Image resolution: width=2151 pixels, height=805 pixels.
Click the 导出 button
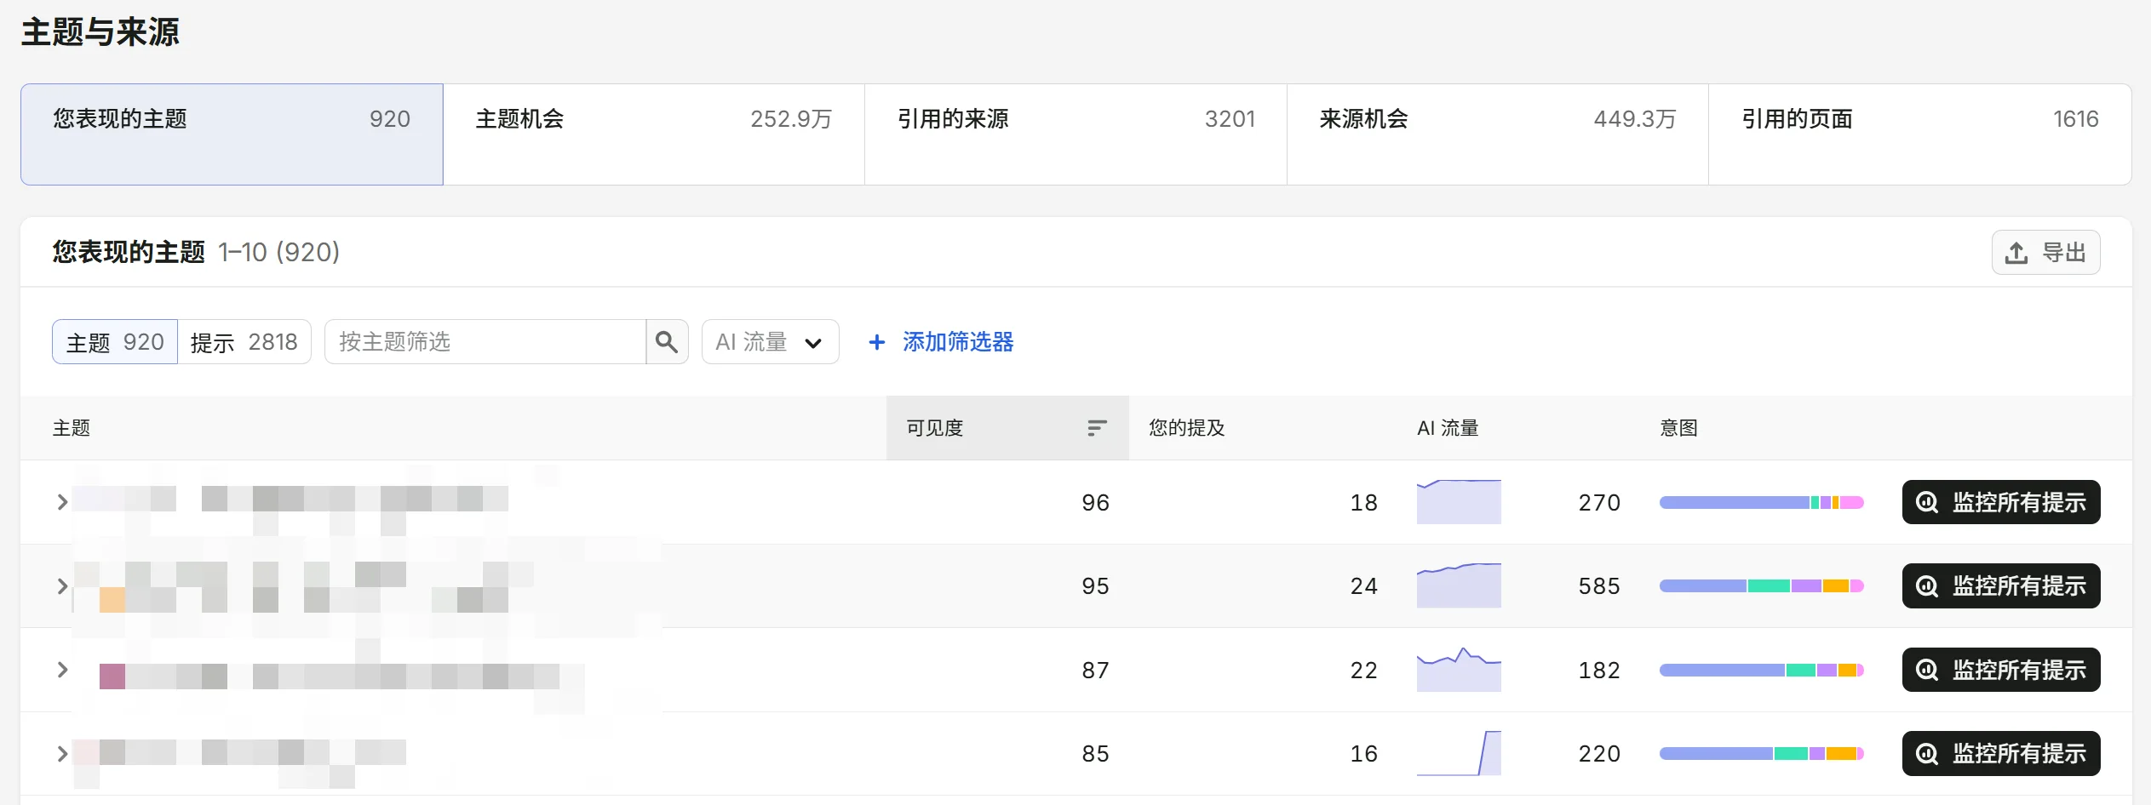[2045, 253]
